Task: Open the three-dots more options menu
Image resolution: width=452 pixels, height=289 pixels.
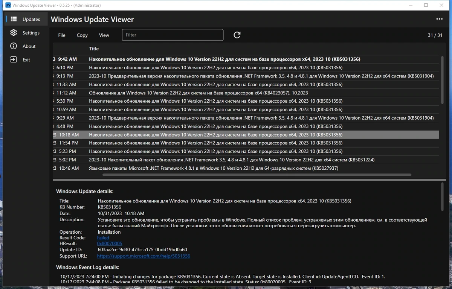Action: (439, 19)
